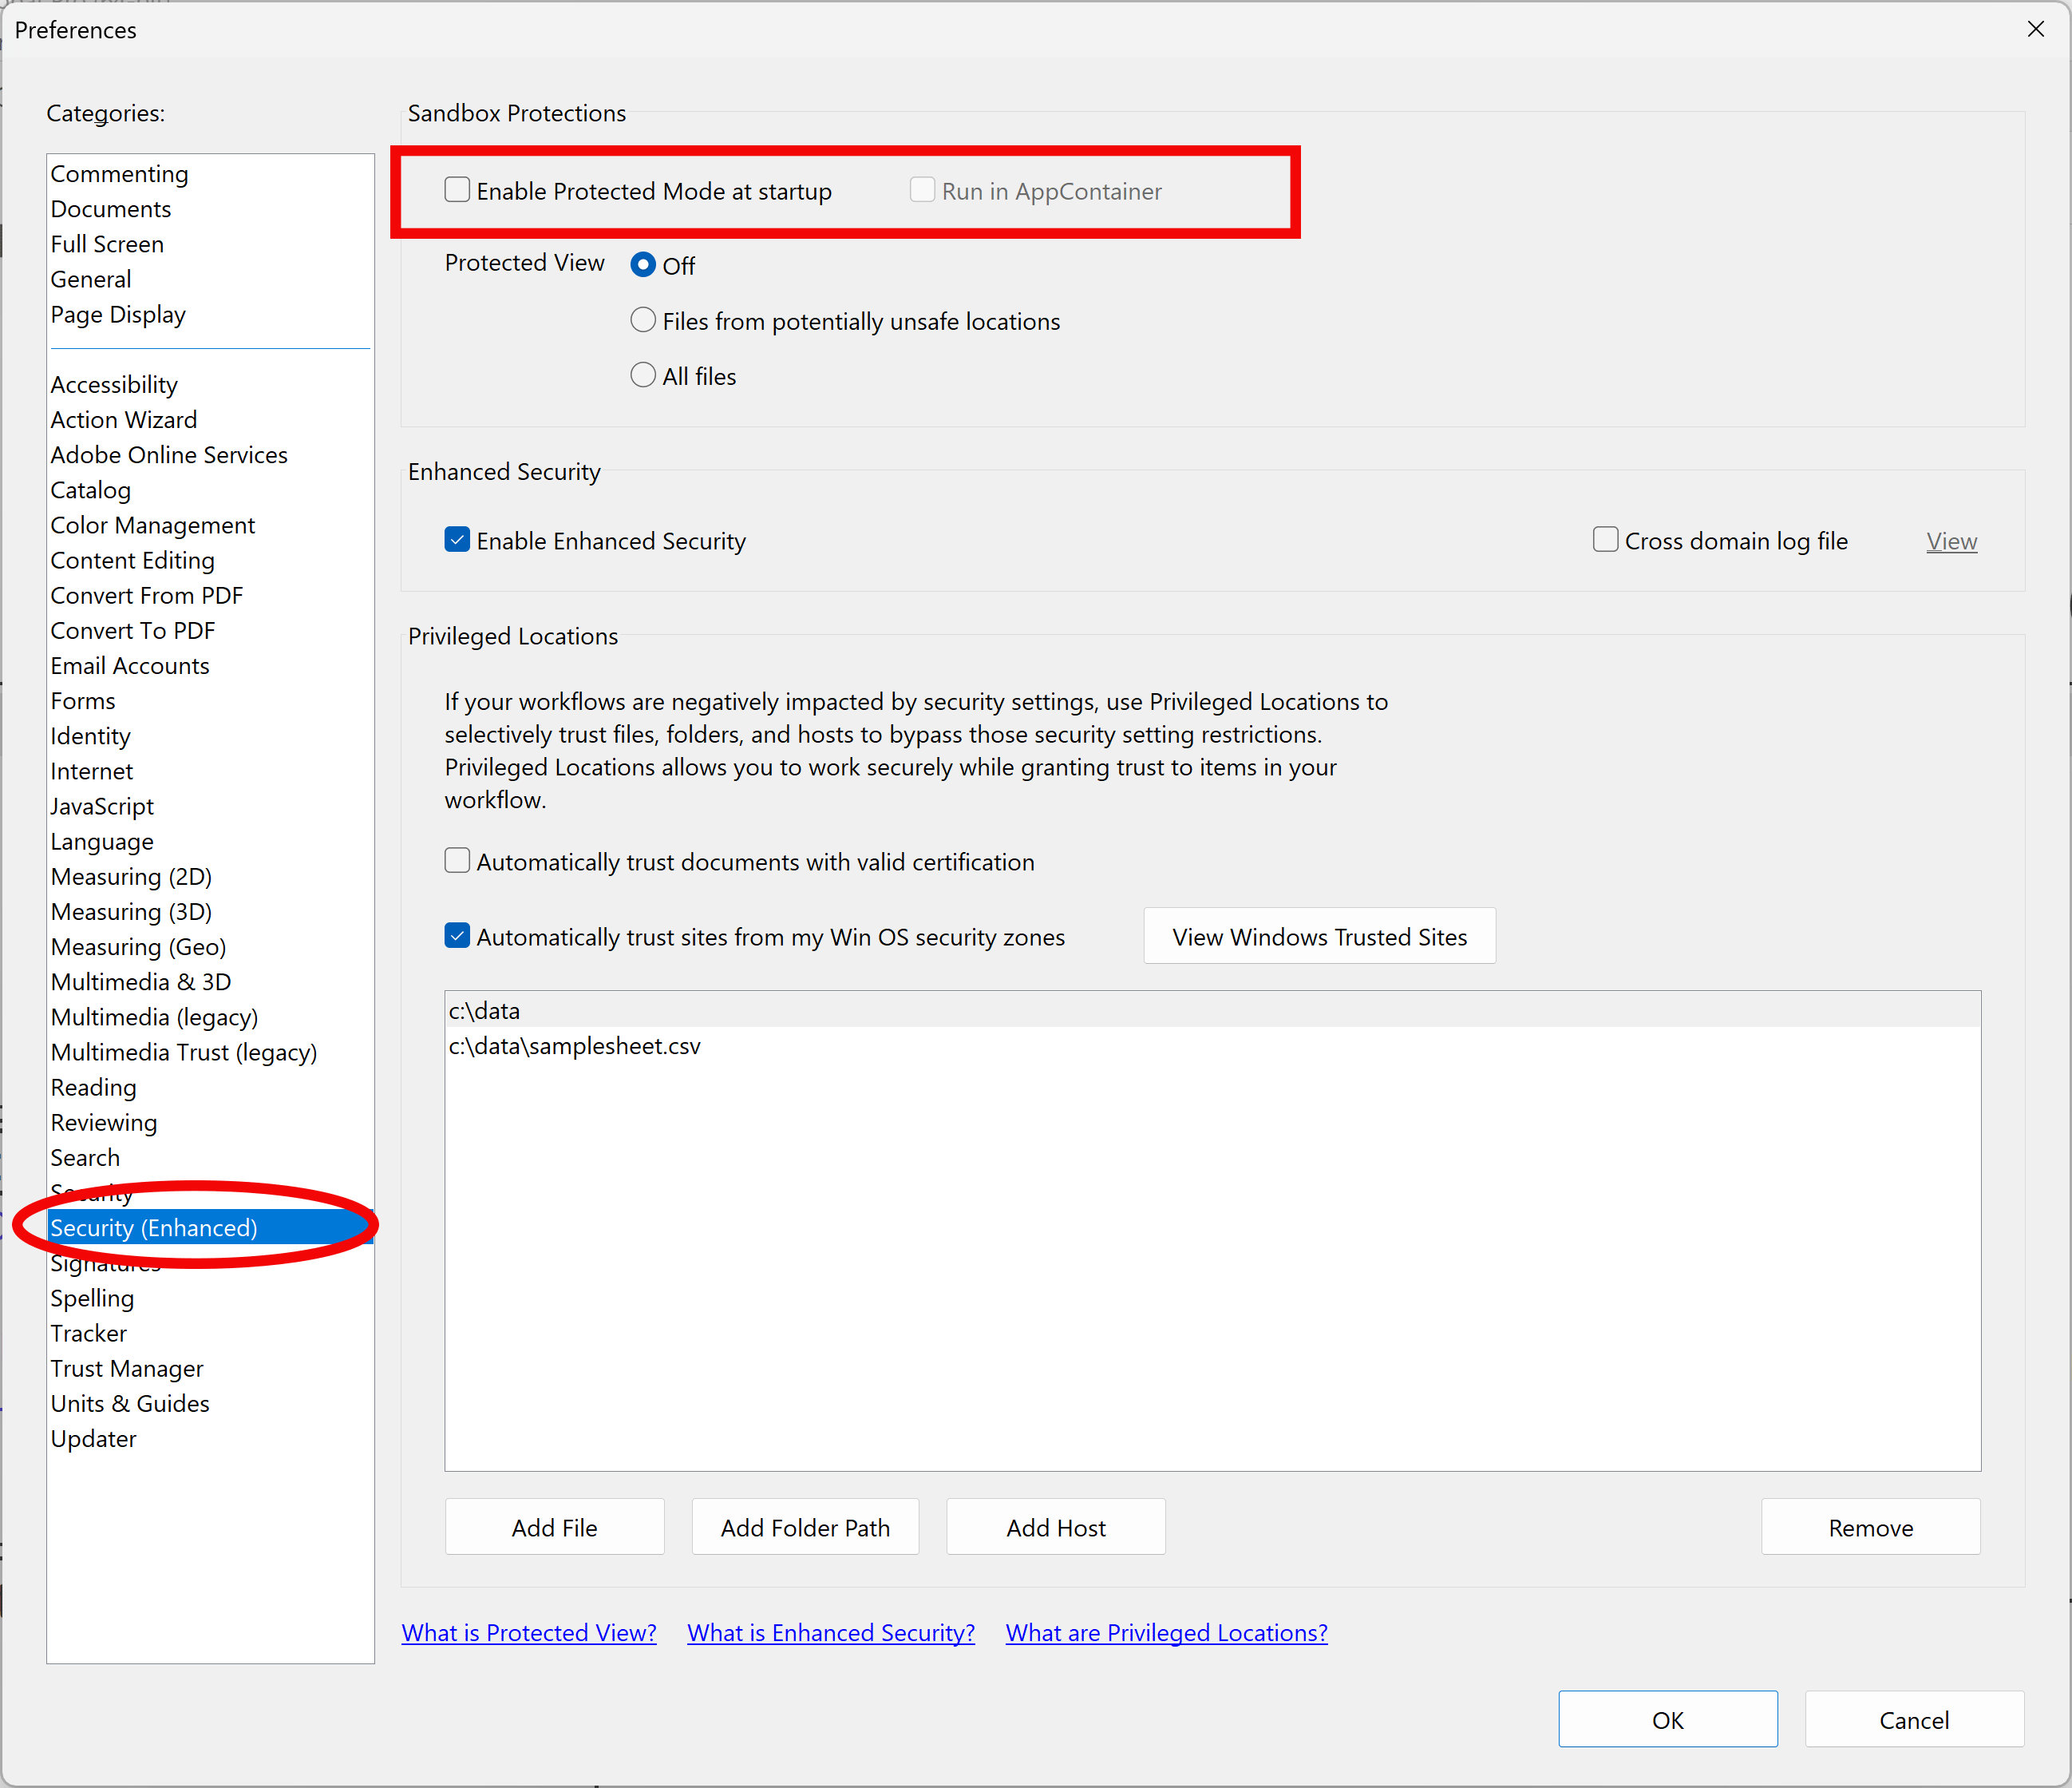2072x1788 pixels.
Task: Select the JavaScript category
Action: coord(102,806)
